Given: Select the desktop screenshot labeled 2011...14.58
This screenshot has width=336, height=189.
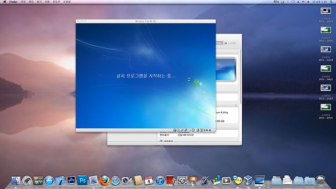Looking at the screenshot, I should (326, 49).
